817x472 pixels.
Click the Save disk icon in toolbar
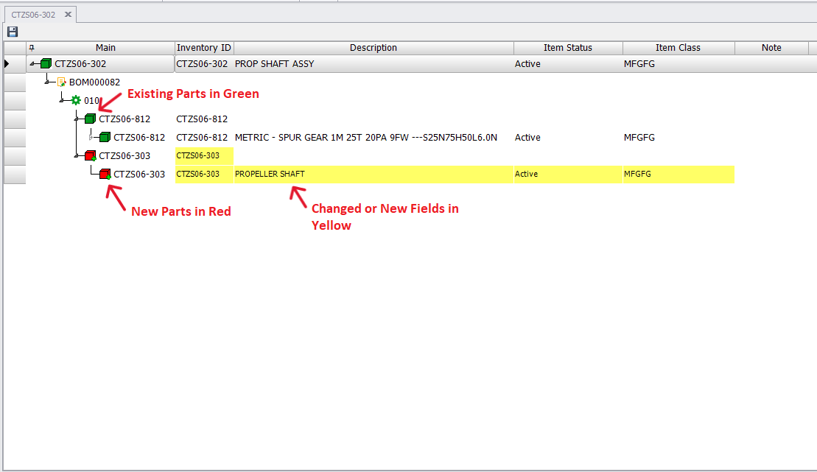coord(12,32)
